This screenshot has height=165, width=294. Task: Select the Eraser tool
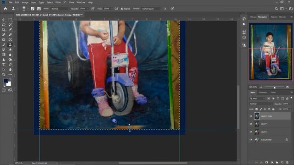coord(10,50)
